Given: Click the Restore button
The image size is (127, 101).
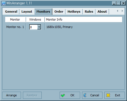Looking at the screenshot, I should pos(32,95).
